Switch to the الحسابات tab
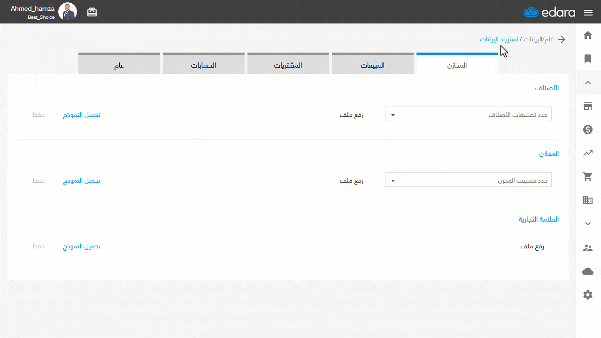The image size is (601, 338). [x=204, y=64]
